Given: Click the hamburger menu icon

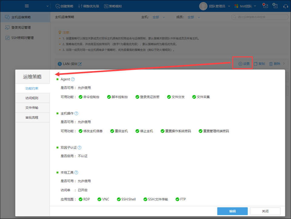Looking at the screenshot, I should pyautogui.click(x=27, y=6).
